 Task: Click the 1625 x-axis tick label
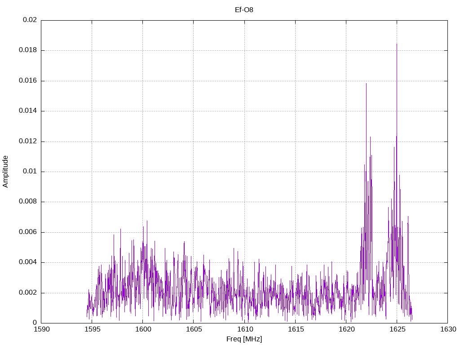coord(397,329)
